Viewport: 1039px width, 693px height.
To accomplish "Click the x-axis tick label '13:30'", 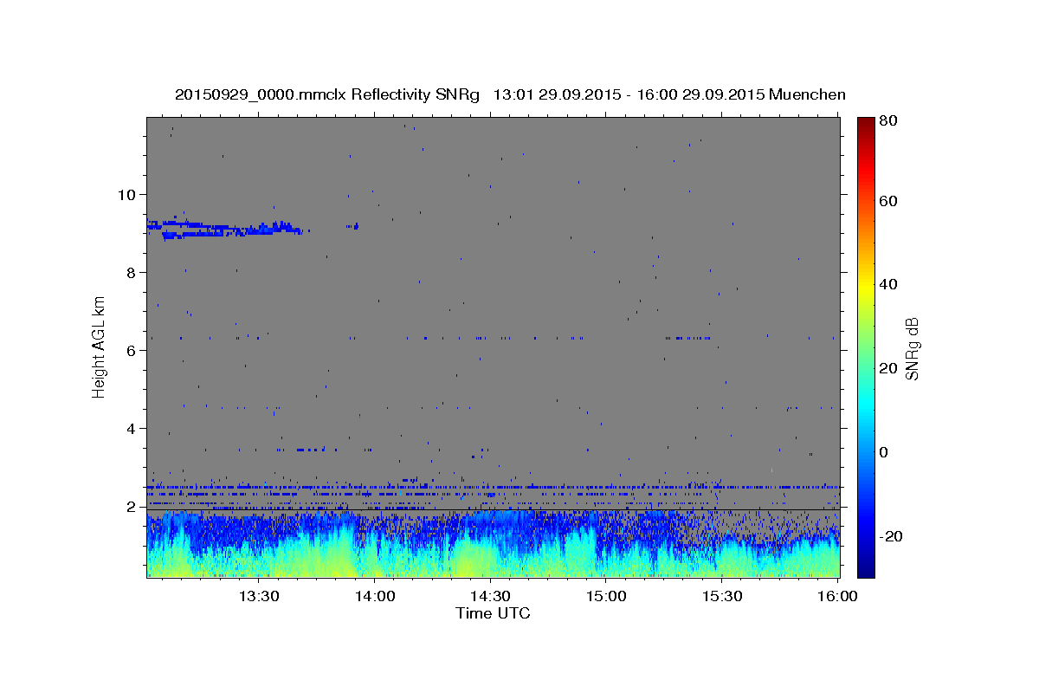I will pos(257,596).
